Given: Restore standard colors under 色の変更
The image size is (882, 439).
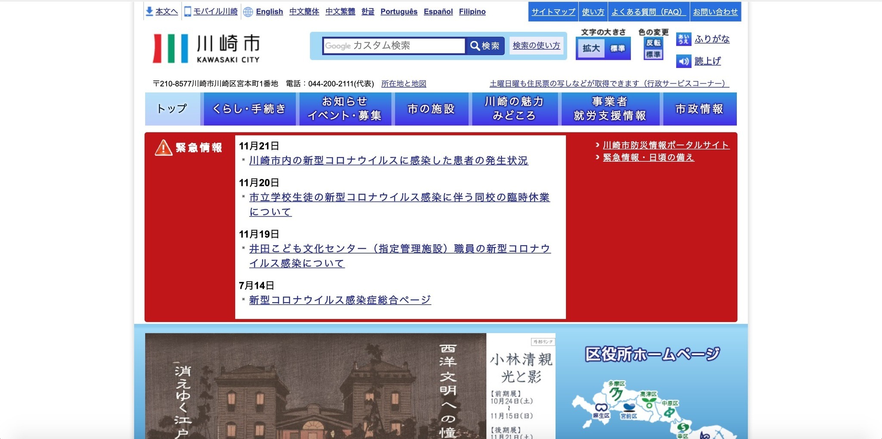Looking at the screenshot, I should [x=653, y=55].
